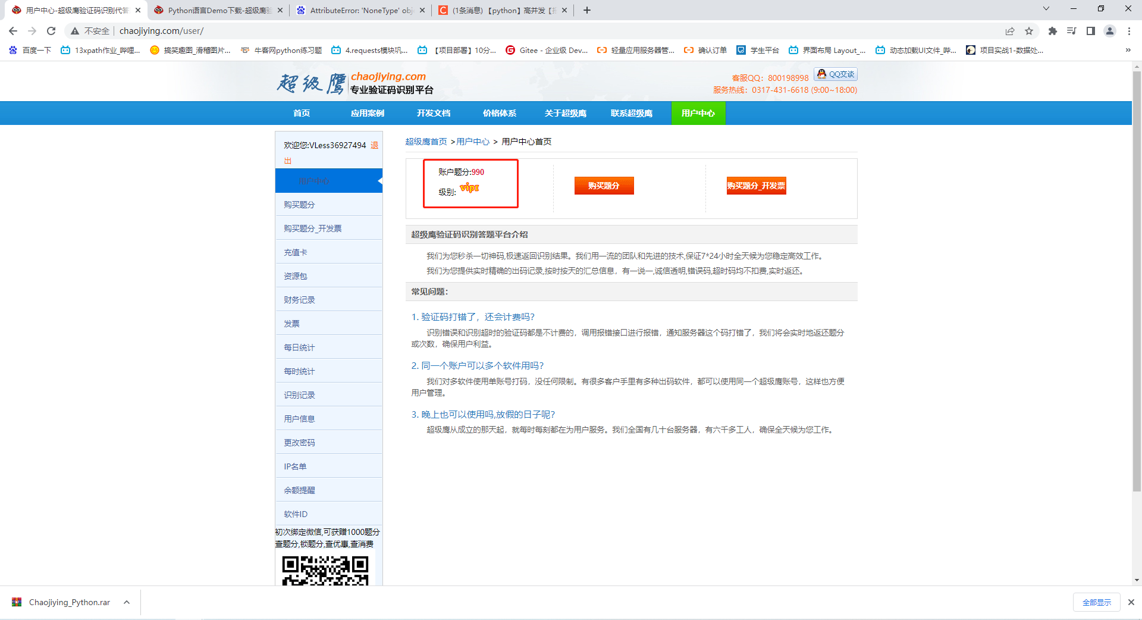The image size is (1142, 620).
Task: Close the downloads bar
Action: tap(1131, 602)
